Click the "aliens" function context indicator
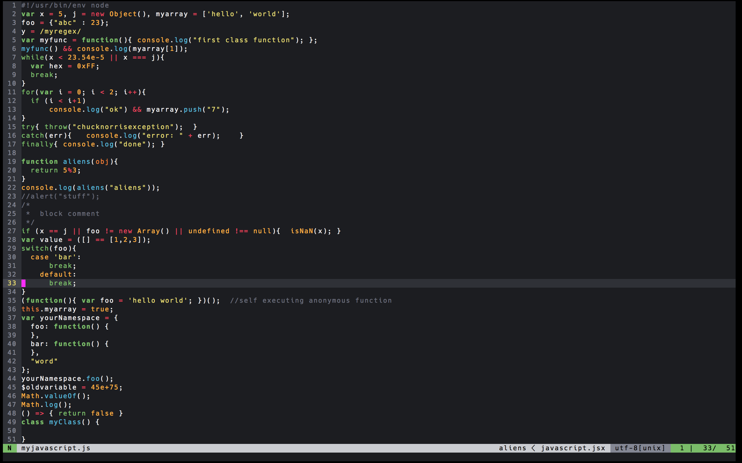This screenshot has height=463, width=742. point(513,448)
